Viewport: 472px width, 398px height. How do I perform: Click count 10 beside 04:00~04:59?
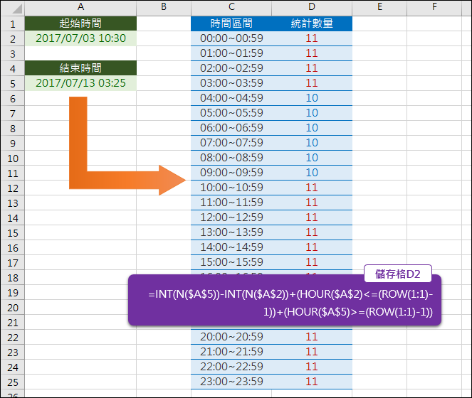[x=312, y=98]
